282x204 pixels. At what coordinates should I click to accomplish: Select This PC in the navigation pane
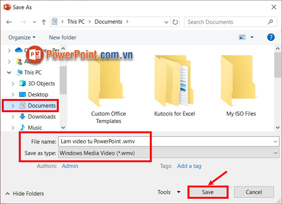pos(33,72)
